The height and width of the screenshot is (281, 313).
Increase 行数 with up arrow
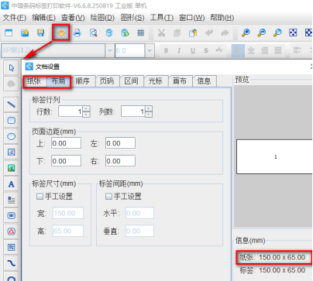click(x=87, y=108)
